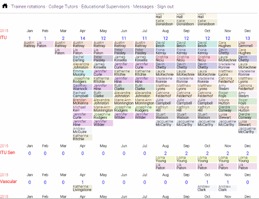The width and height of the screenshot is (259, 199).
Task: Go to College Tutors
Action: tap(63, 7)
